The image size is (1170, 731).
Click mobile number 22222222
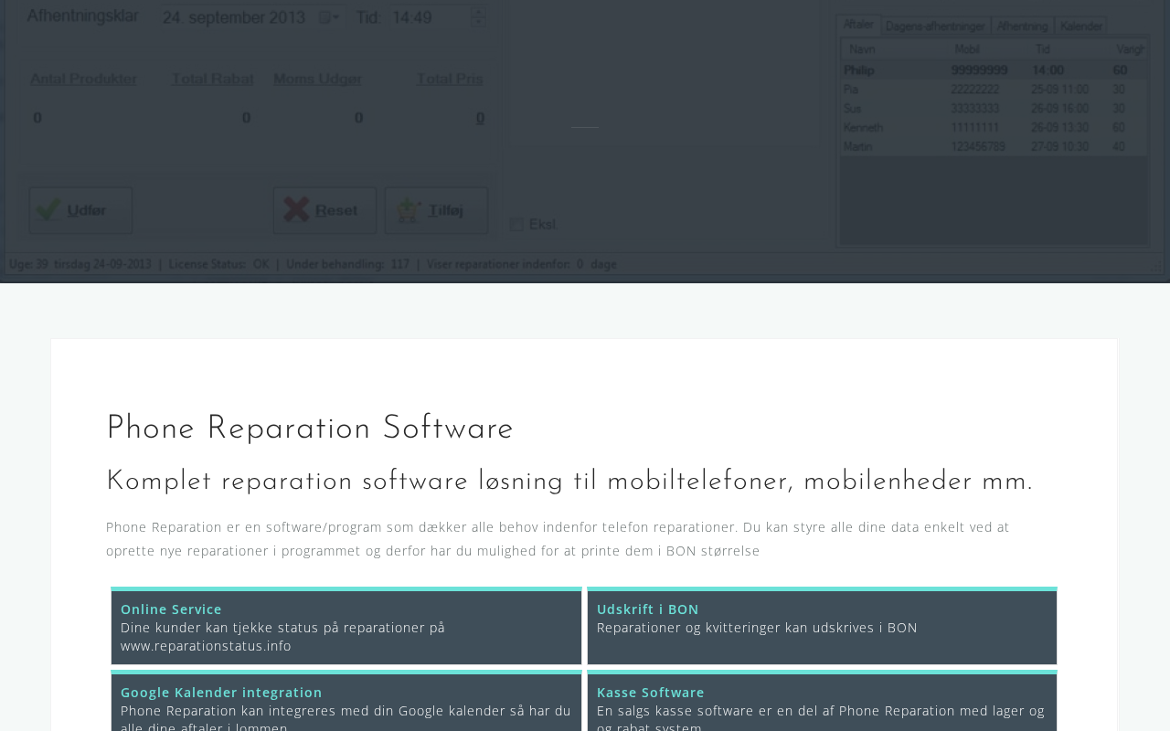975,90
